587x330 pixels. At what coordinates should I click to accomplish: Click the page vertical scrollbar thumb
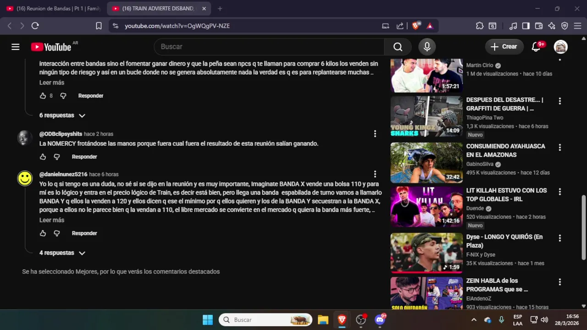584,227
